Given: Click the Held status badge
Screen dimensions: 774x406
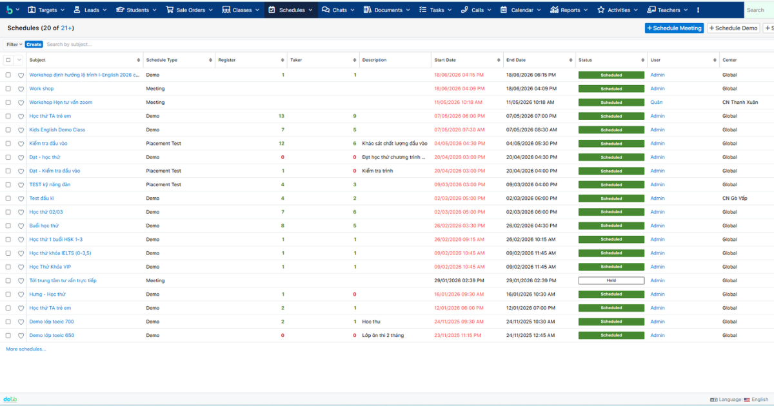Looking at the screenshot, I should tap(611, 280).
